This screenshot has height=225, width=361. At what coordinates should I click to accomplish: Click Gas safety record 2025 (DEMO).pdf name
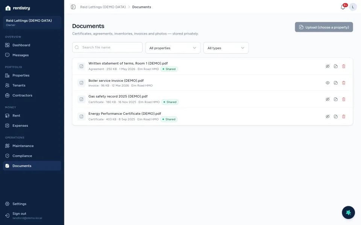click(118, 96)
